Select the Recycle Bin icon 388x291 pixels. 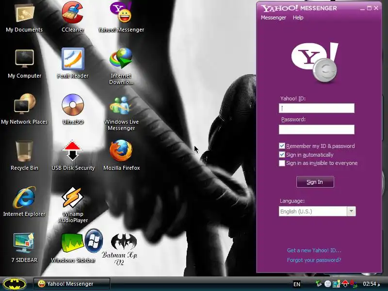[x=24, y=155]
